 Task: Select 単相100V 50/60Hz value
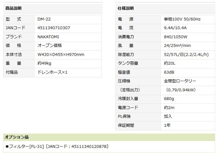pyautogui.click(x=182, y=19)
